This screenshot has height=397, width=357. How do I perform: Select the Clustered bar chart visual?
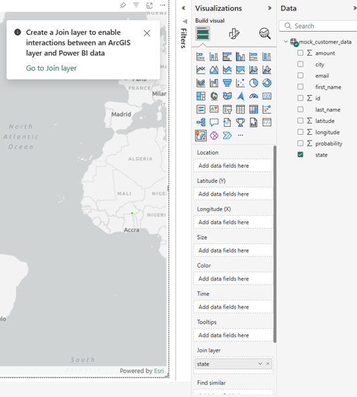pyautogui.click(x=227, y=56)
